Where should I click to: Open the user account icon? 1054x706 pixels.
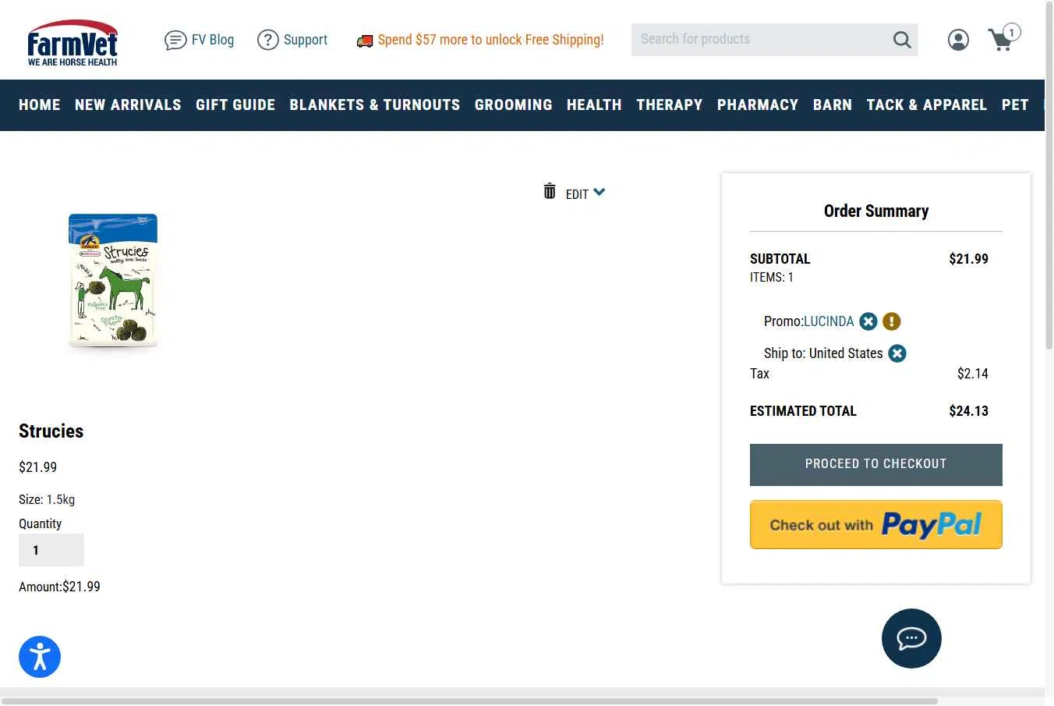(958, 40)
